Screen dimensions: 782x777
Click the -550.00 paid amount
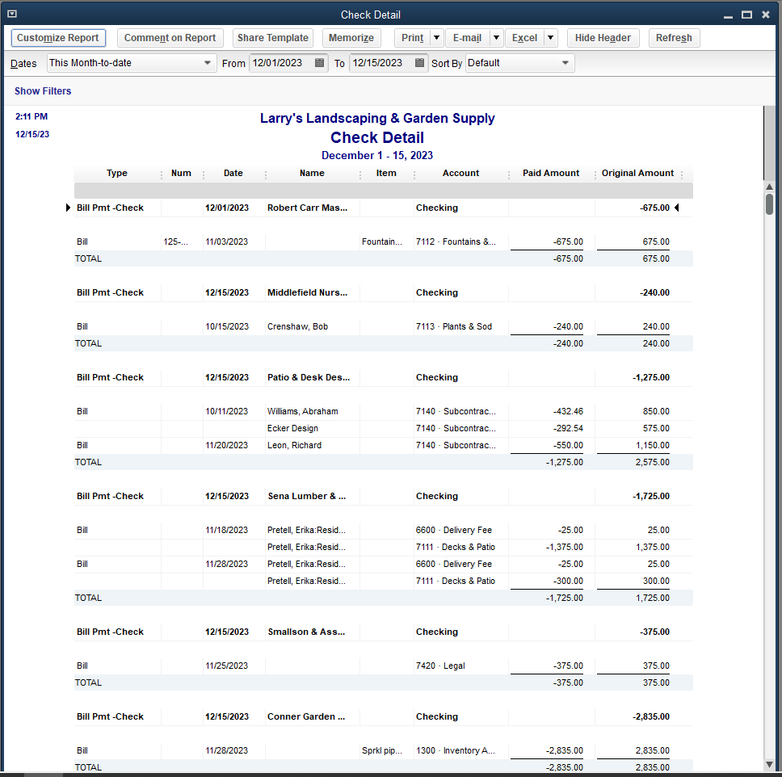click(x=568, y=445)
